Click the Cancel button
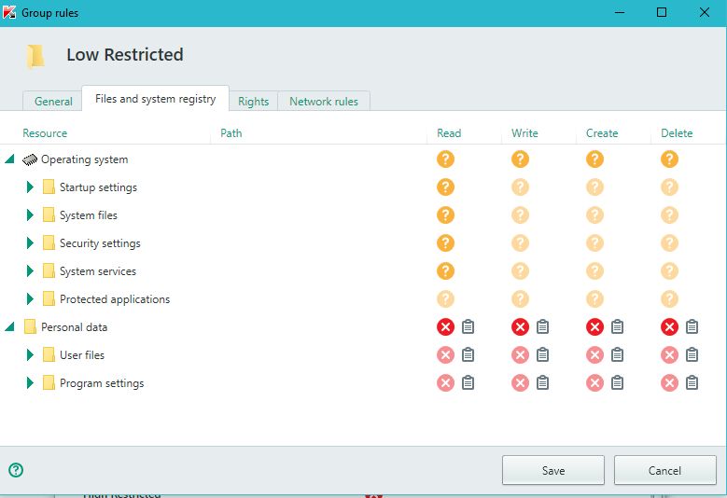 (664, 470)
